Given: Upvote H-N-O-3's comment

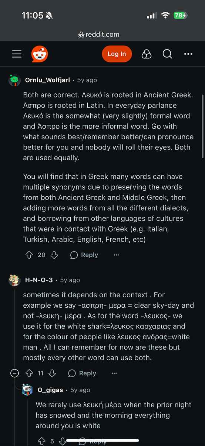Looking at the screenshot, I should click(29, 373).
